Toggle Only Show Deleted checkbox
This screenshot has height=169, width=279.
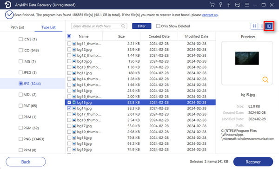tap(158, 26)
